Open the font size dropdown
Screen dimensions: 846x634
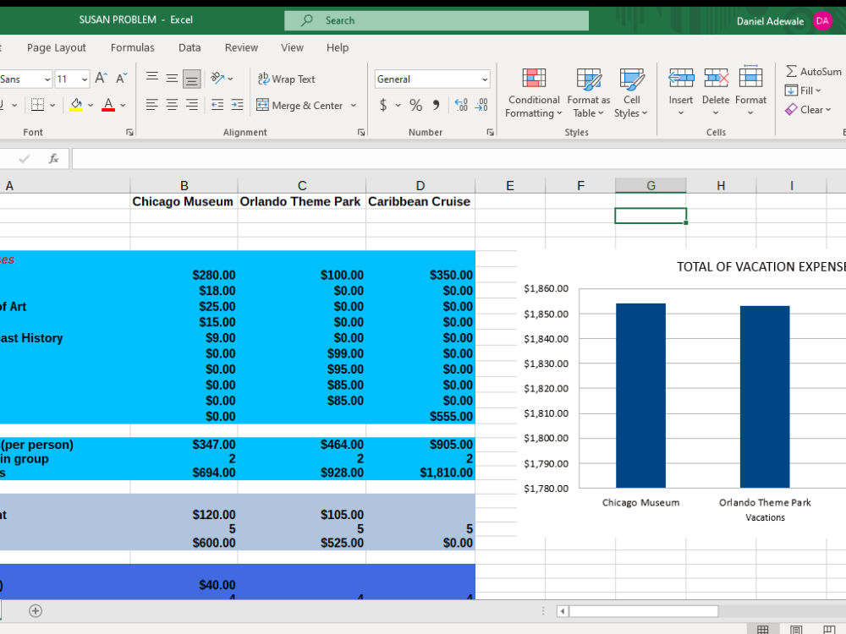(x=85, y=79)
